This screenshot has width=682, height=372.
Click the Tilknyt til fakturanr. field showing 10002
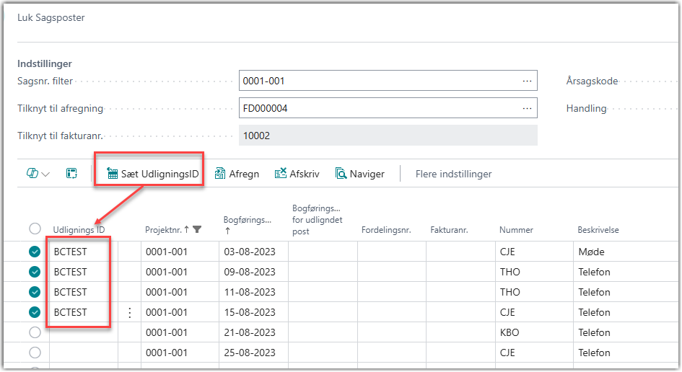(388, 136)
